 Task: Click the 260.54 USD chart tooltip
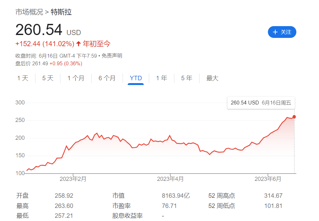click(261, 103)
